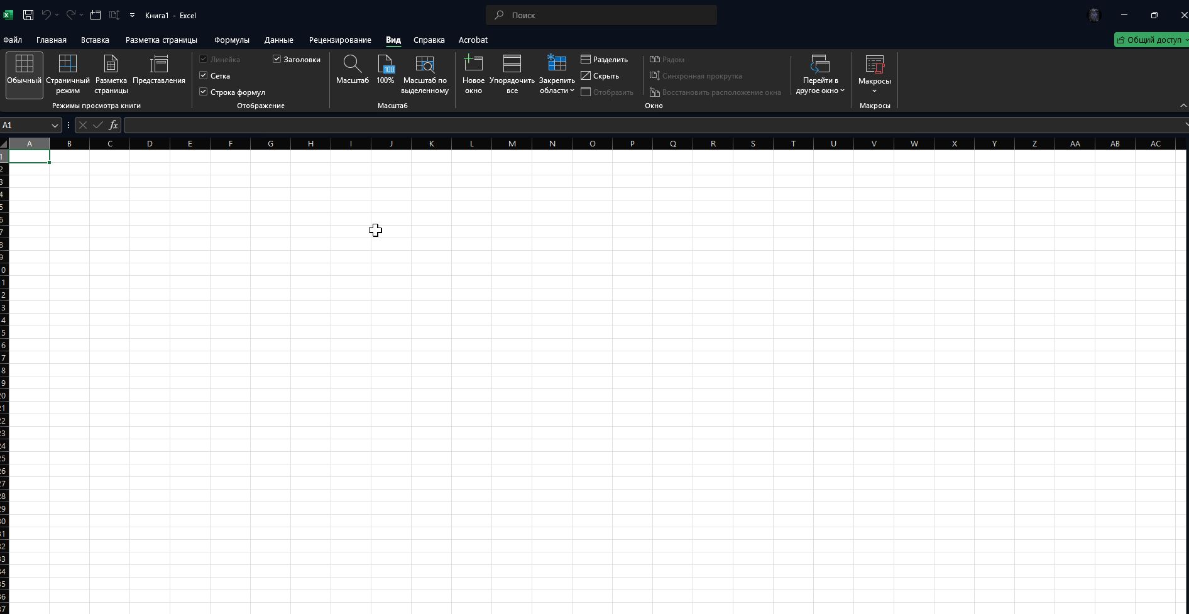Open the Customize Quick Access Toolbar dropdown
The height and width of the screenshot is (614, 1189).
tap(132, 15)
